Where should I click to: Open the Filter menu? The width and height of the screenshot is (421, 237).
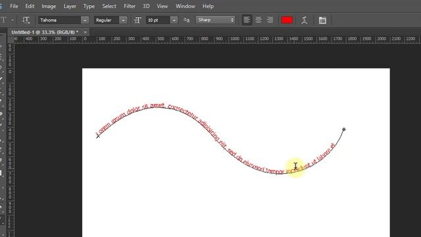pyautogui.click(x=130, y=6)
